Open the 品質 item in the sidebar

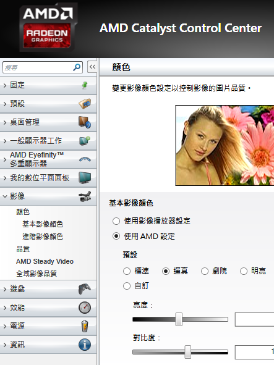(23, 249)
